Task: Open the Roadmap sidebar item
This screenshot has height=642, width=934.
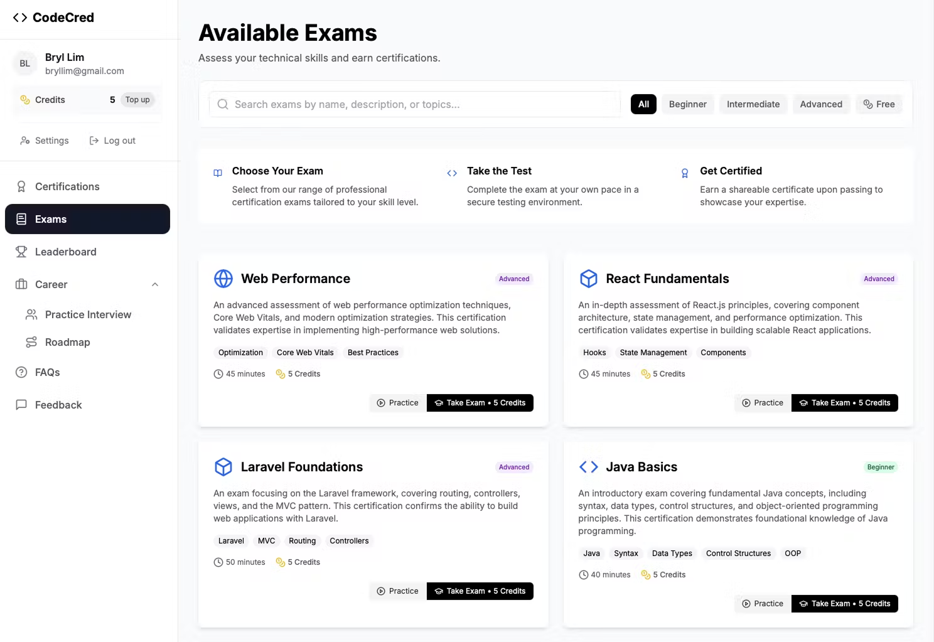Action: point(67,342)
